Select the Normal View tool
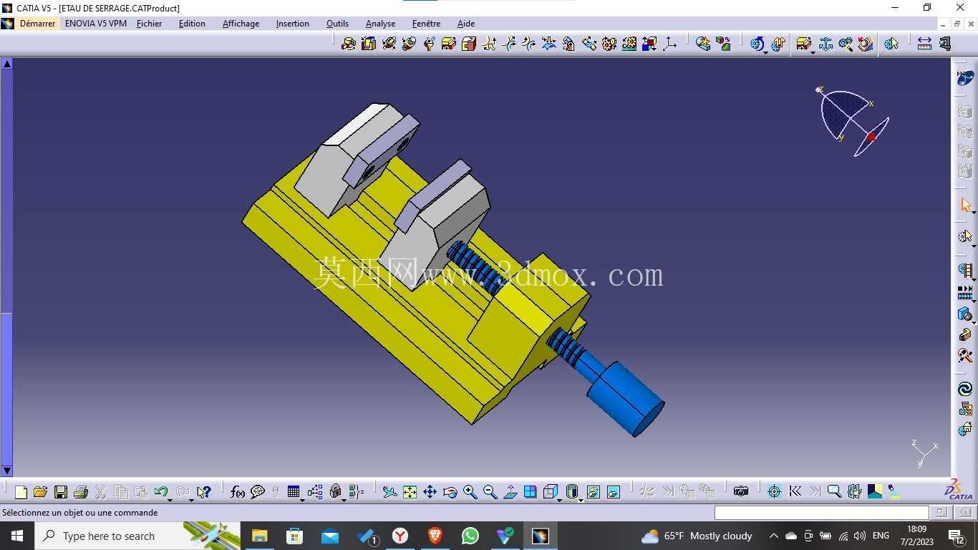Viewport: 978px width, 550px height. 510,492
